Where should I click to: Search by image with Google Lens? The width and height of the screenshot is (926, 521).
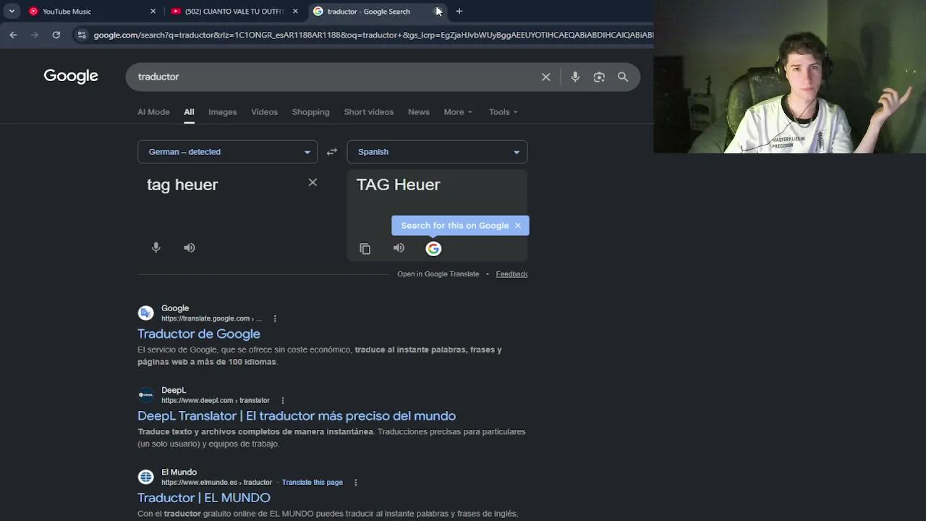(x=599, y=77)
